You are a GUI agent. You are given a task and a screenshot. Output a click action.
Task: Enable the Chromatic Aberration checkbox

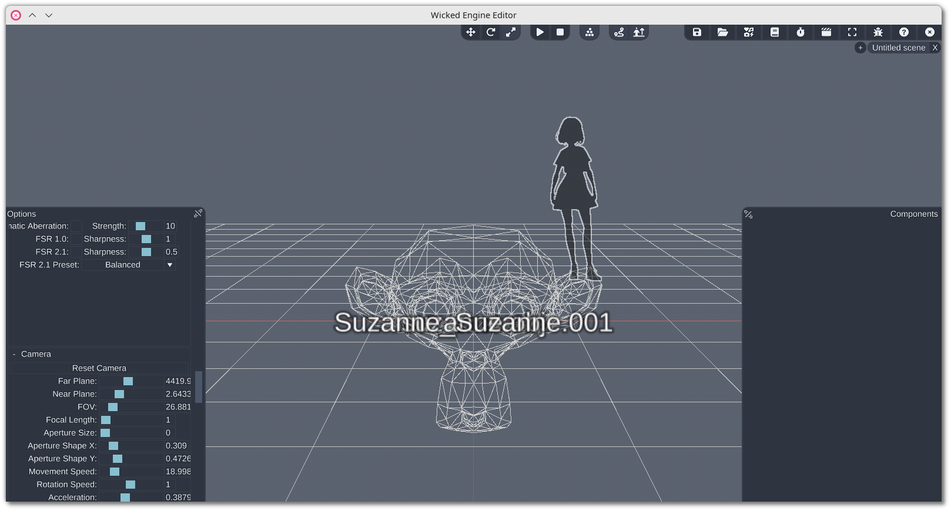click(76, 226)
